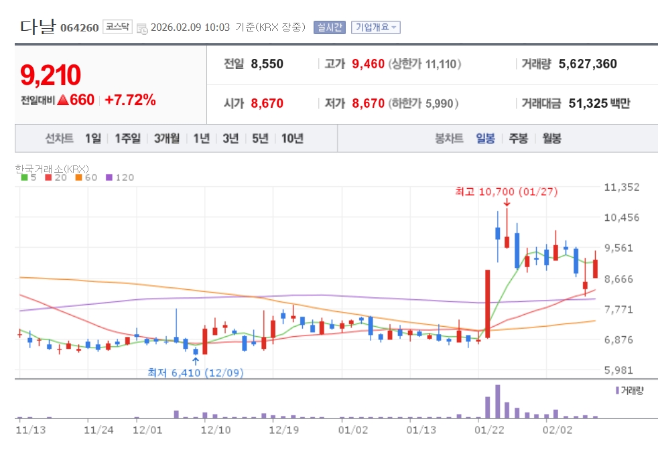Click the 거래량 value 5,627,360
The image size is (658, 456).
(x=588, y=64)
